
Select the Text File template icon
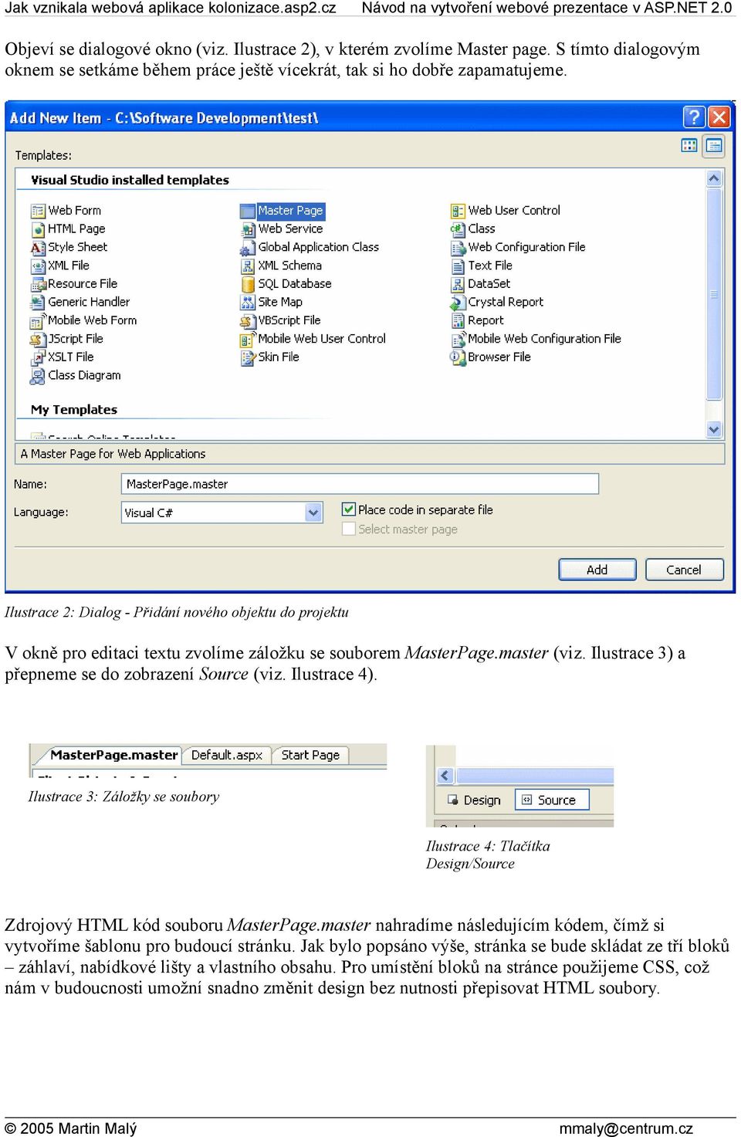(458, 266)
